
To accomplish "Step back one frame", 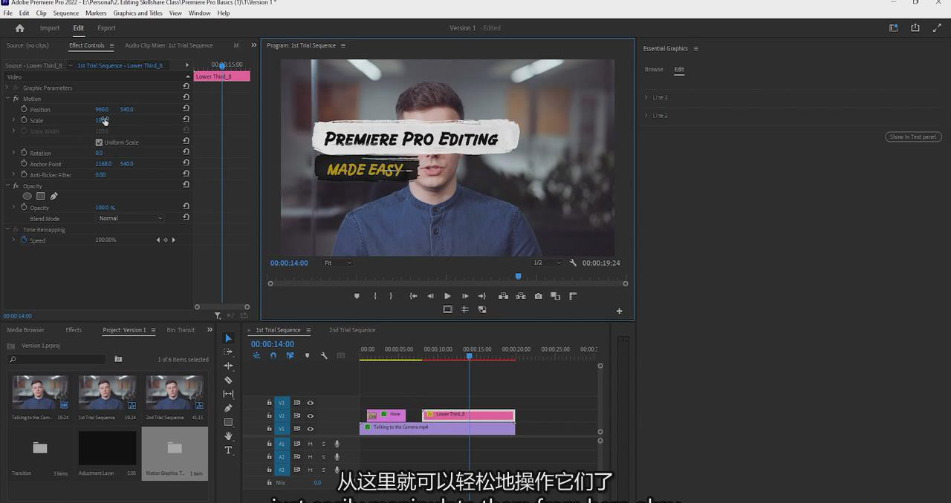I will tap(430, 296).
